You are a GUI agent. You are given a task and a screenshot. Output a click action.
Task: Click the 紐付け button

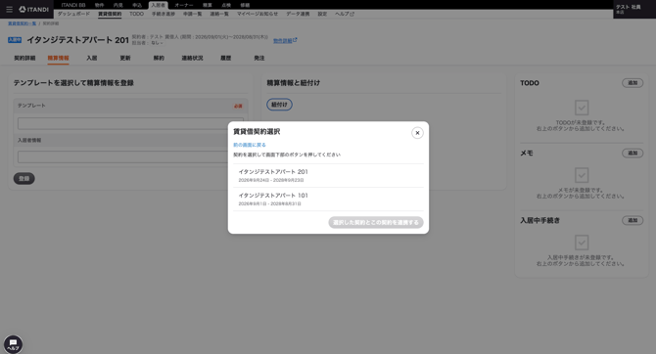tap(279, 105)
